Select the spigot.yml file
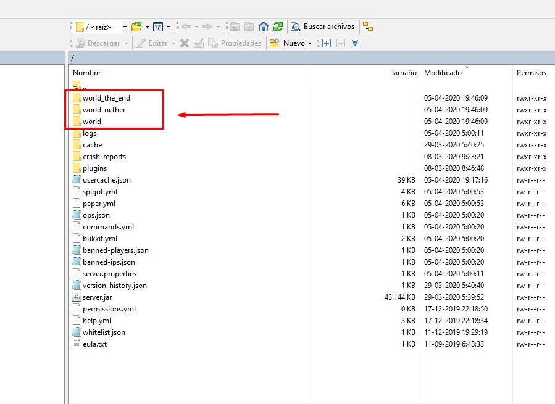The image size is (555, 404). pyautogui.click(x=95, y=191)
